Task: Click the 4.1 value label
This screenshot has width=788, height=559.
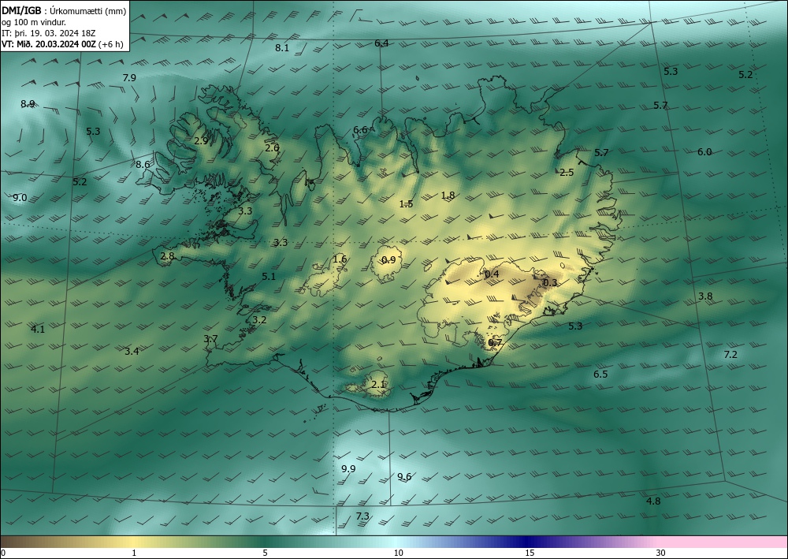Action: (x=38, y=330)
